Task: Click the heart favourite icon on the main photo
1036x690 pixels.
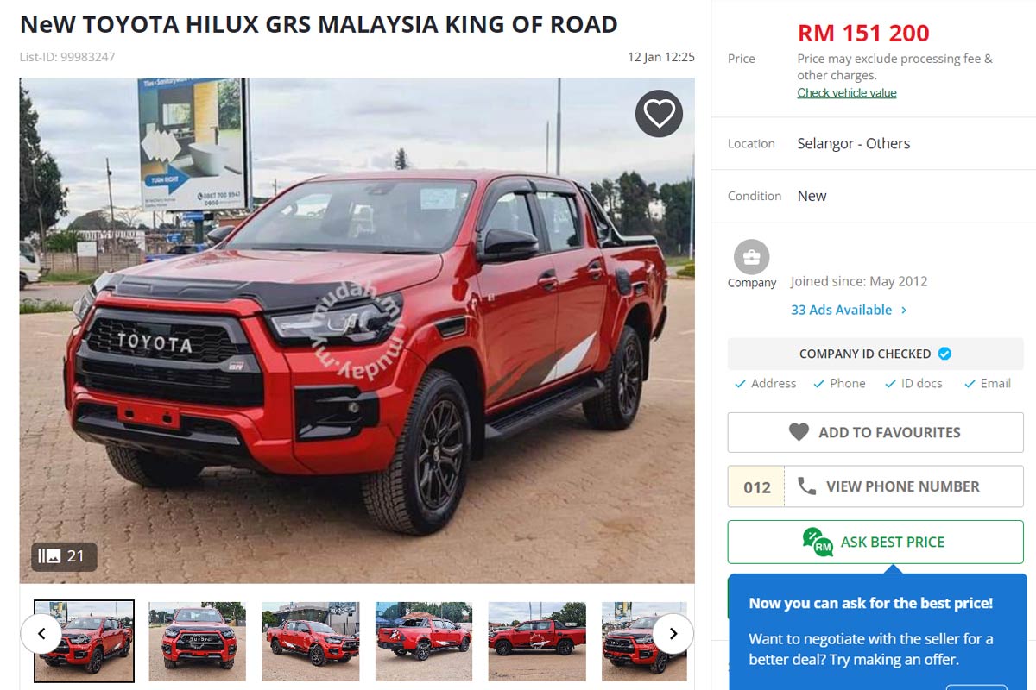Action: tap(659, 113)
